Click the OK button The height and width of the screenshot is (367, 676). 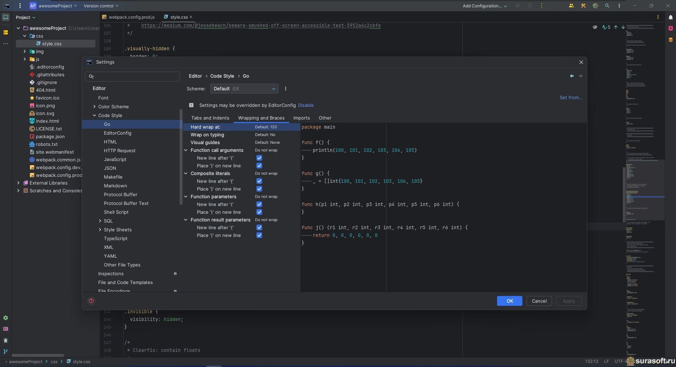pos(509,301)
